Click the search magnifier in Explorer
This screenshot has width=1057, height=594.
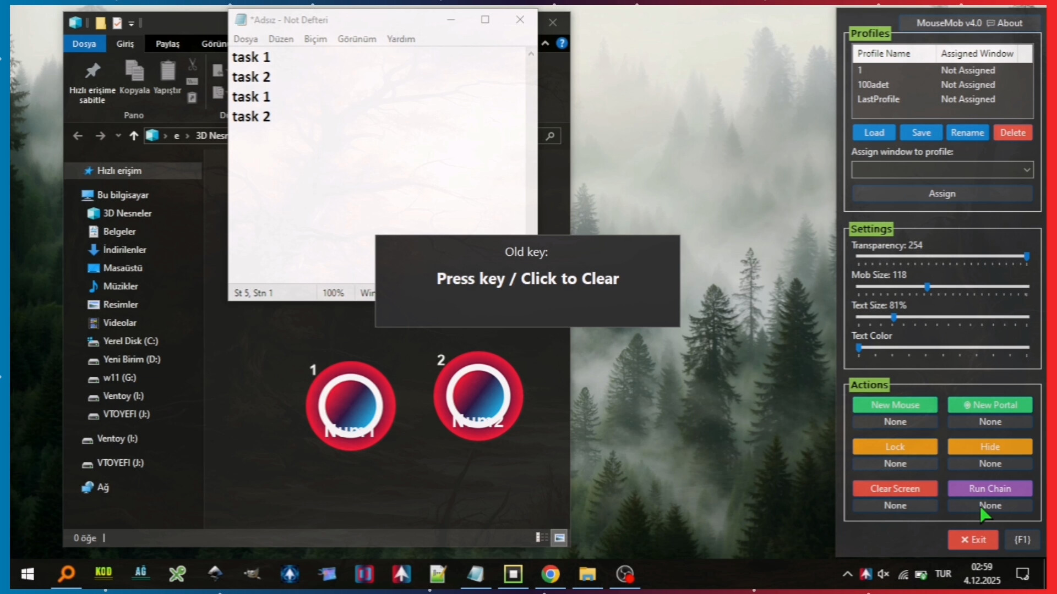click(x=551, y=136)
